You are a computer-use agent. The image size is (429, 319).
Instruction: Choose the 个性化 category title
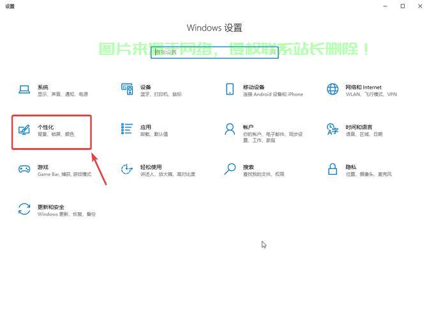46,127
